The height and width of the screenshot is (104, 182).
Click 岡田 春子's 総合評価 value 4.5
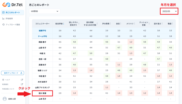pos(60,42)
